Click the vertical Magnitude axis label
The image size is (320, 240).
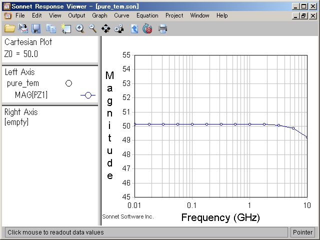pos(110,125)
